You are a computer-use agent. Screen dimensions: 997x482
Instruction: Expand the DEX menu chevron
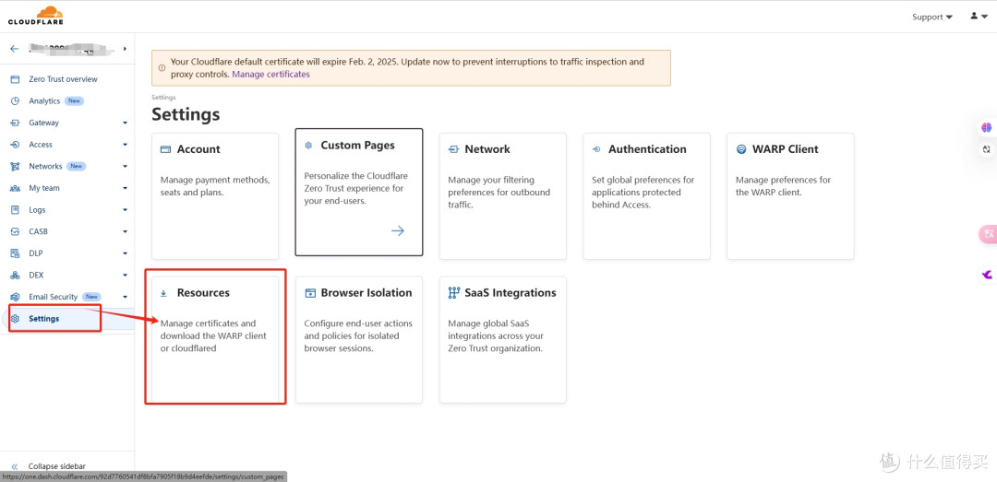126,276
